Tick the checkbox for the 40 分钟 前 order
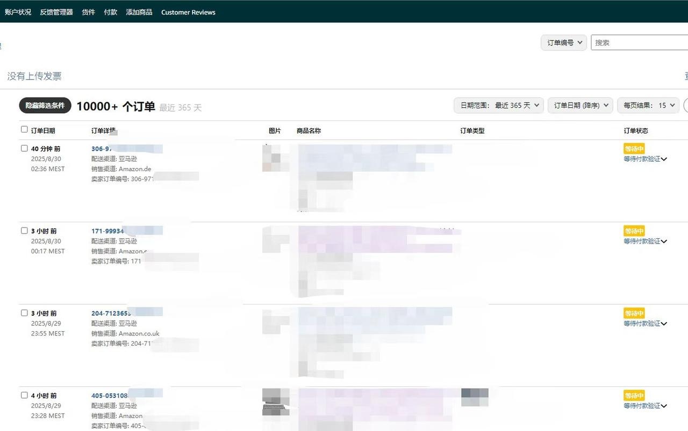This screenshot has width=688, height=431. coord(24,148)
